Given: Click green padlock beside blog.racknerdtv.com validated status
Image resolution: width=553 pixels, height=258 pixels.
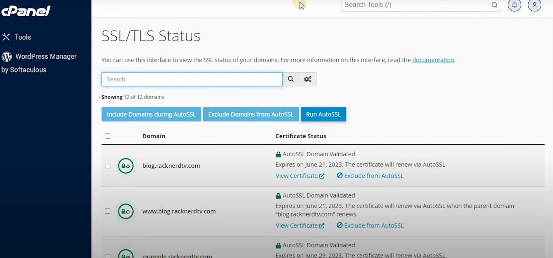Looking at the screenshot, I should (x=278, y=154).
